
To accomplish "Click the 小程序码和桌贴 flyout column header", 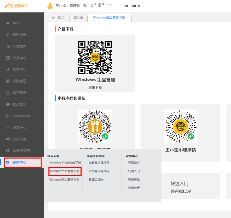I will [95, 156].
